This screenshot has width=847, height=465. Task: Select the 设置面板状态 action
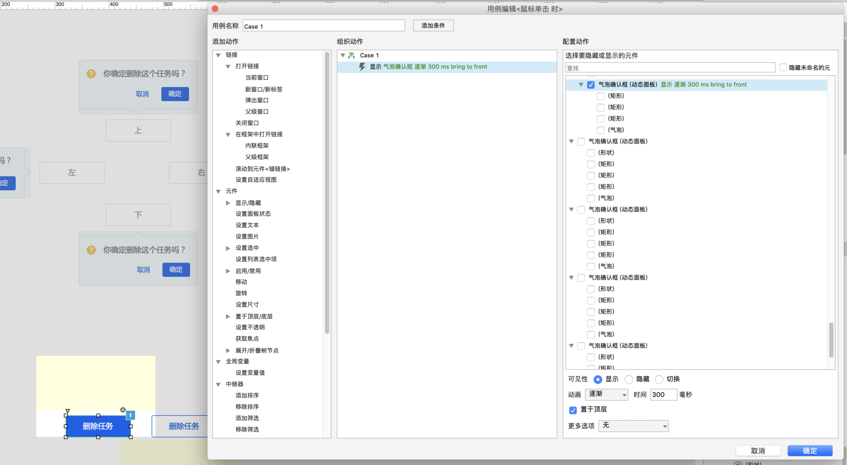[x=253, y=214]
